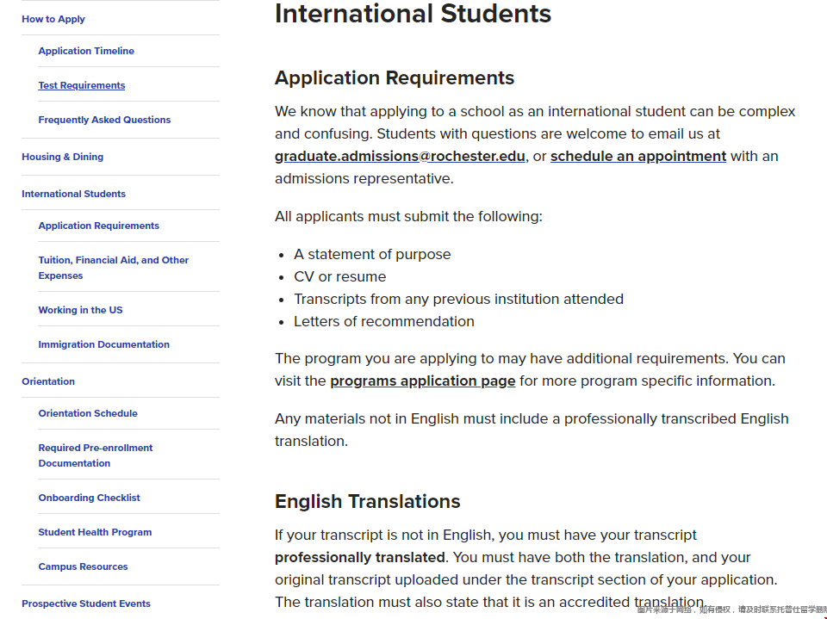Open Frequently Asked Questions in sidebar
827x619 pixels.
pyautogui.click(x=104, y=120)
